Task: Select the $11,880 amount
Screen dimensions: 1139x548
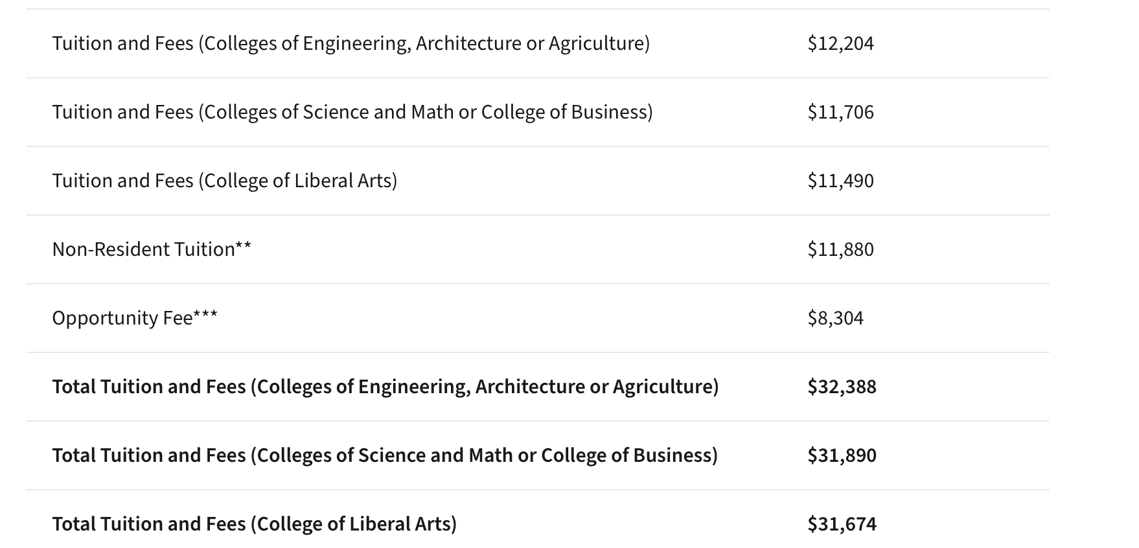Action: pyautogui.click(x=840, y=249)
